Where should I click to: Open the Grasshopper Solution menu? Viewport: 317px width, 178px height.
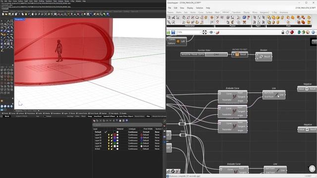click(199, 8)
